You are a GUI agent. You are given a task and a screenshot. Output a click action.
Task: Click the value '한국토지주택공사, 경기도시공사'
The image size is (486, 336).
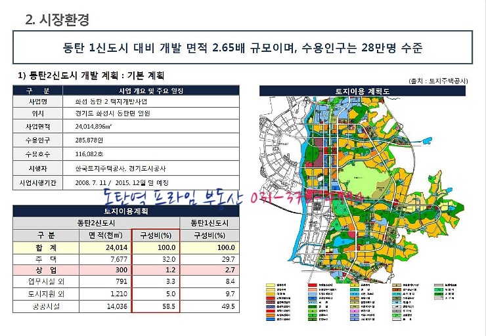click(x=120, y=169)
